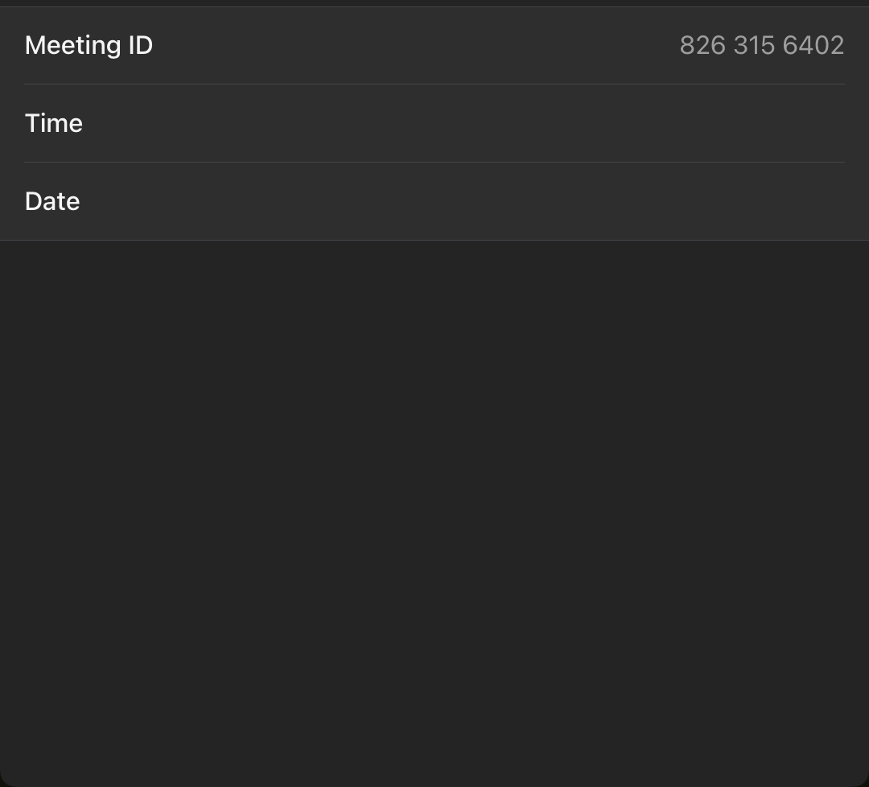The width and height of the screenshot is (869, 787).
Task: Click the Date label
Action: (52, 201)
